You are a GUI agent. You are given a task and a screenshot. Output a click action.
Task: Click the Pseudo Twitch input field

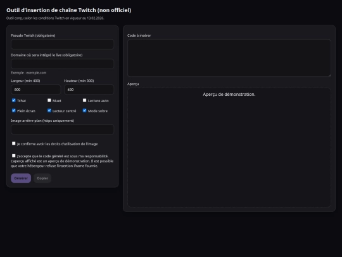(x=62, y=44)
